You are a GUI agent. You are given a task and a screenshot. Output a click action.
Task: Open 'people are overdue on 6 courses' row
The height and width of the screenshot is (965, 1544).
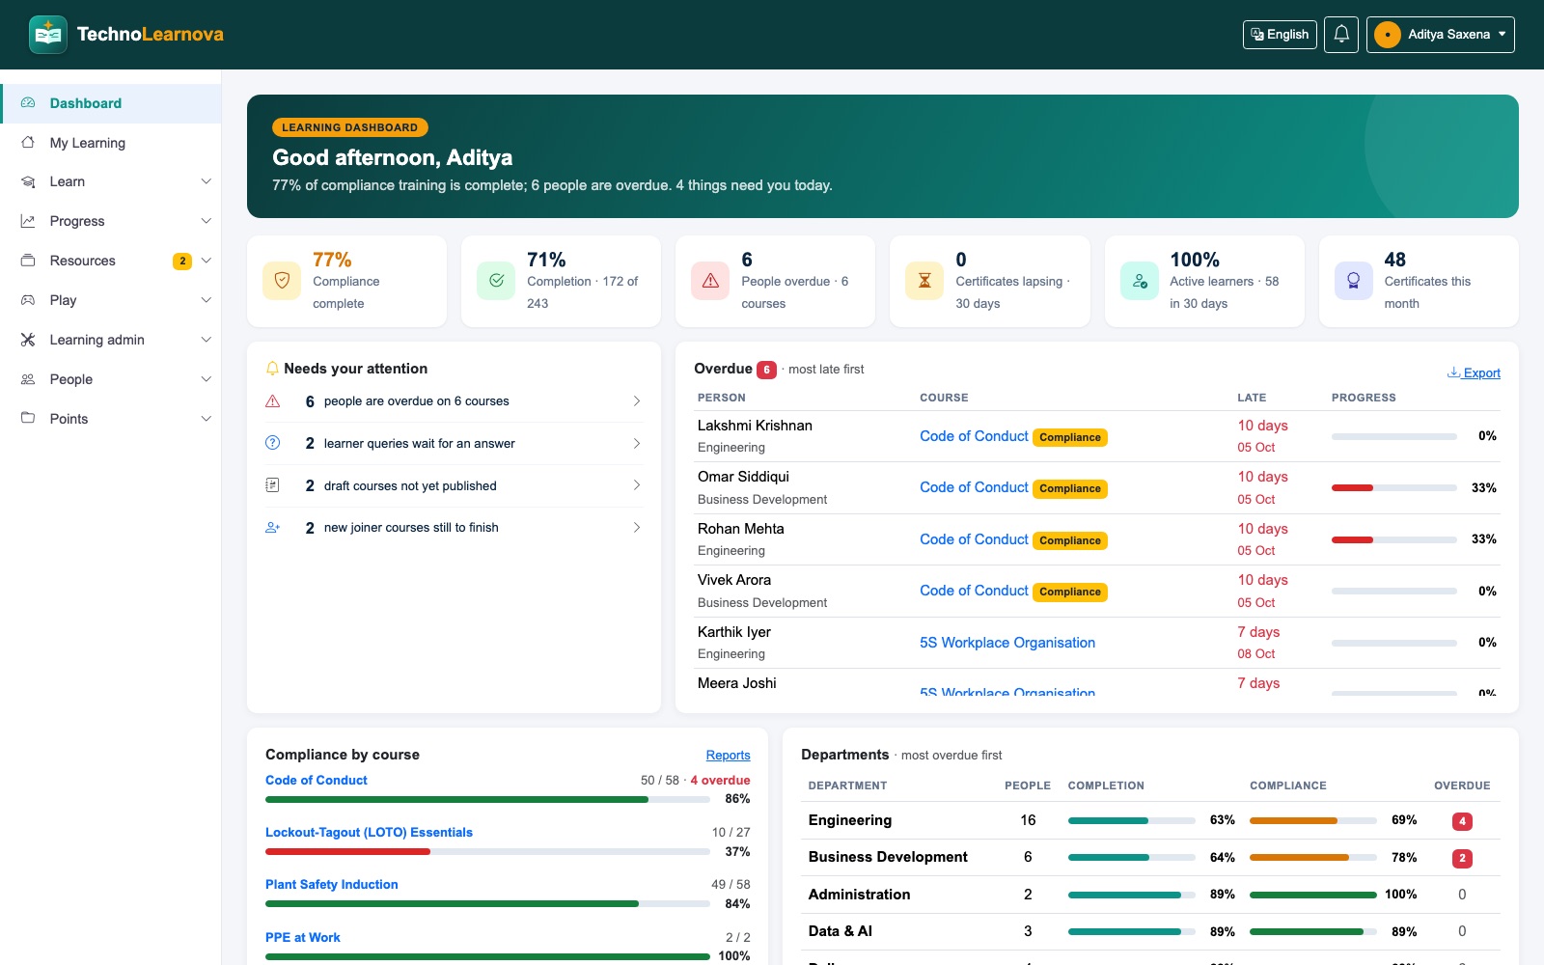(x=454, y=401)
